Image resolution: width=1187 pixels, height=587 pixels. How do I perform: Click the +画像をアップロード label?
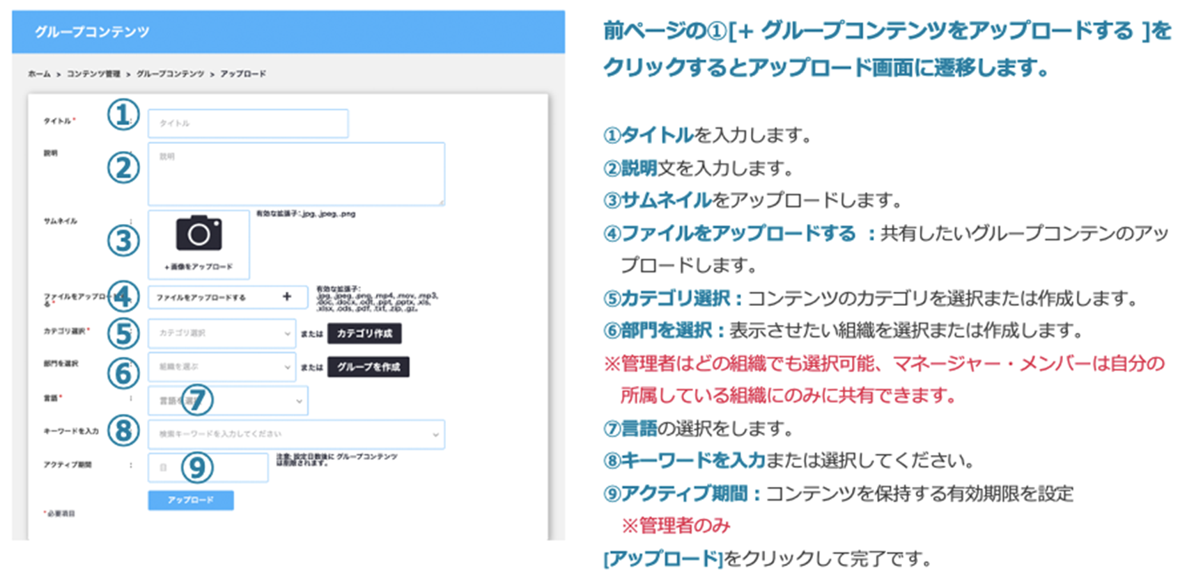click(x=199, y=266)
